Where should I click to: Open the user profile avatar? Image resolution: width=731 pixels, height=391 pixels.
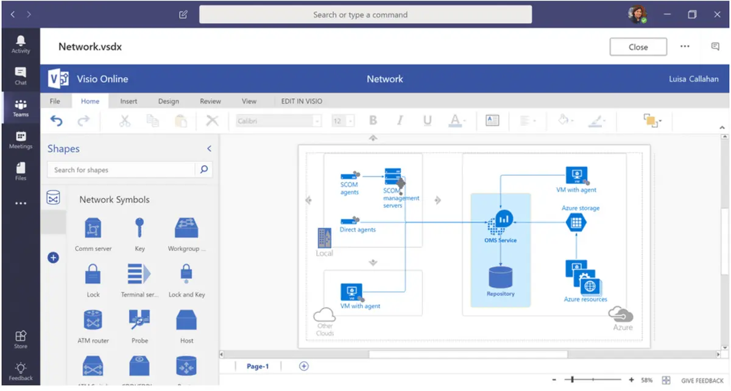pos(637,15)
